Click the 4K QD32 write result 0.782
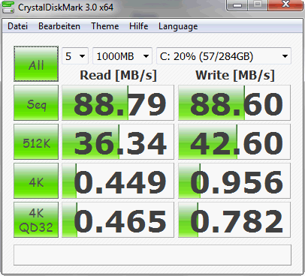Screen dimensions: 305x276 234,220
